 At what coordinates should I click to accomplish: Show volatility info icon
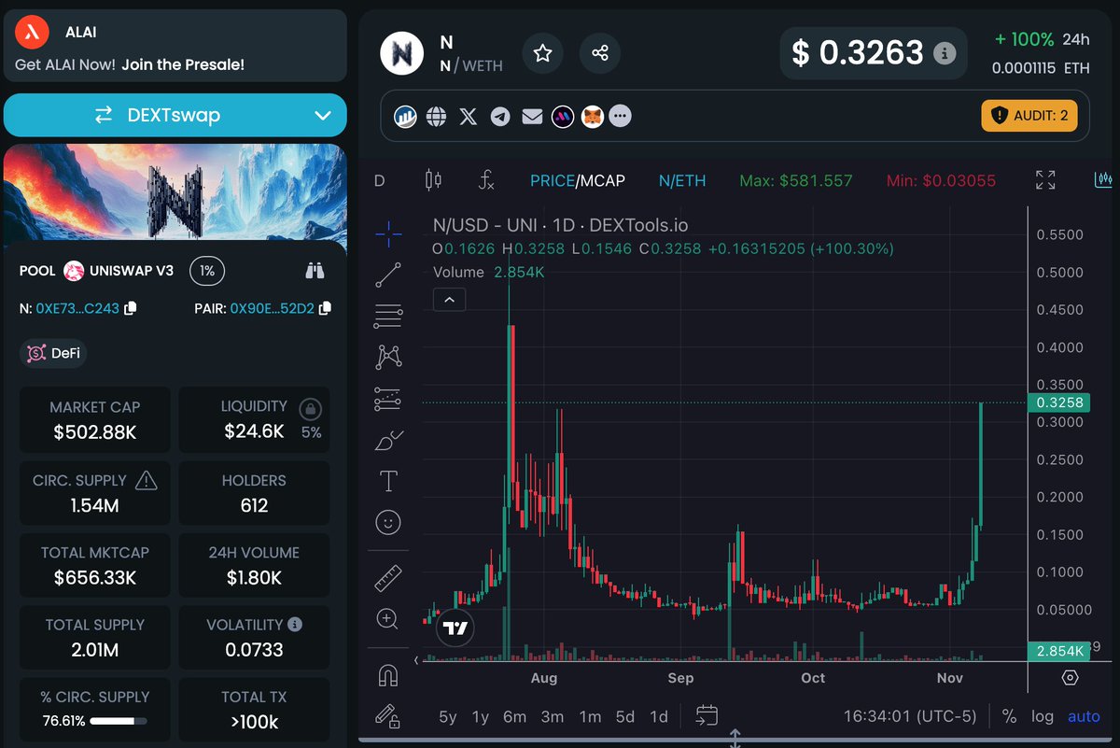pos(295,624)
